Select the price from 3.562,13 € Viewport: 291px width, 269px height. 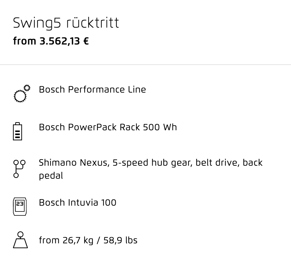tap(51, 41)
